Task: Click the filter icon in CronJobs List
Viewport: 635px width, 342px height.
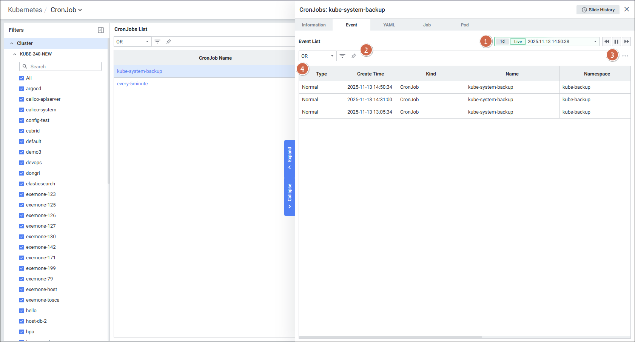Action: point(157,42)
